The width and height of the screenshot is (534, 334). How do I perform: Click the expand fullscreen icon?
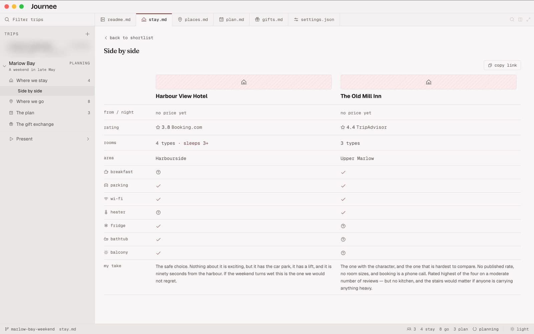coord(528,19)
